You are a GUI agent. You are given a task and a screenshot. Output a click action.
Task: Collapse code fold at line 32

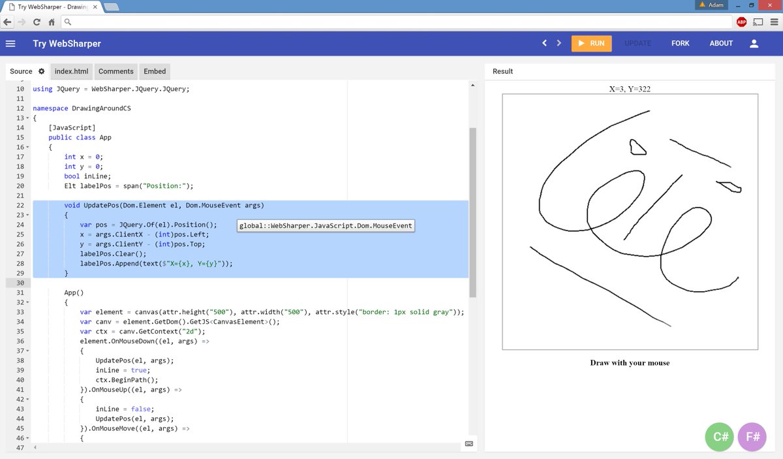pos(28,303)
